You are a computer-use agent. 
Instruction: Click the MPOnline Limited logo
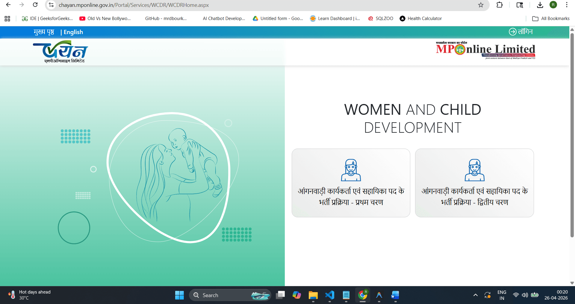tap(485, 51)
